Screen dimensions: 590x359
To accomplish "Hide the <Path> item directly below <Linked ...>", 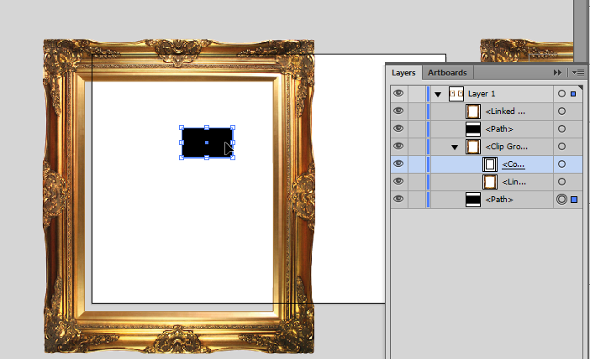I will tap(398, 129).
